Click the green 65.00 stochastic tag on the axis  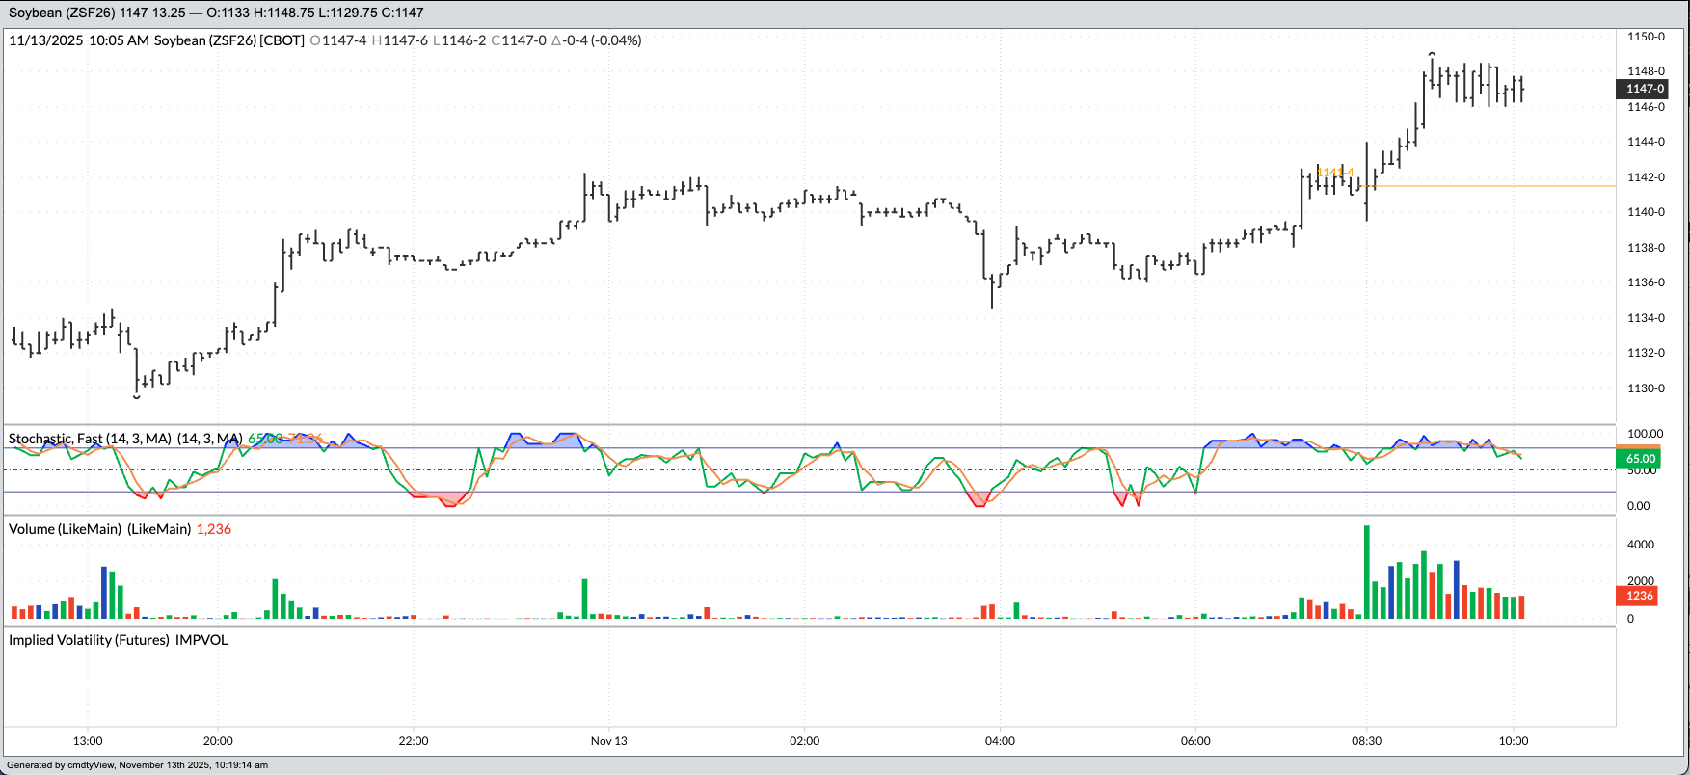point(1640,459)
